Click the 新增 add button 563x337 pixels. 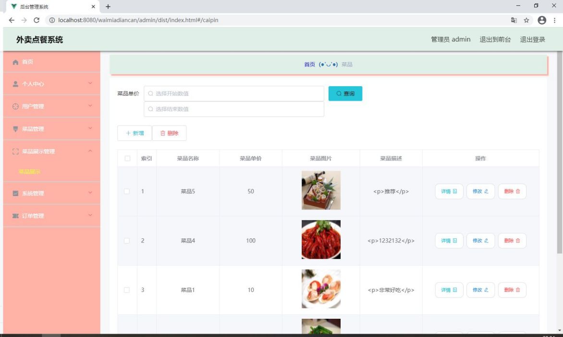(135, 133)
